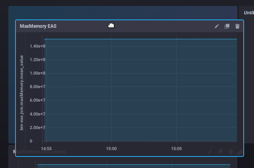Click the resize handle of MaxMemory EAS cell

239,152
